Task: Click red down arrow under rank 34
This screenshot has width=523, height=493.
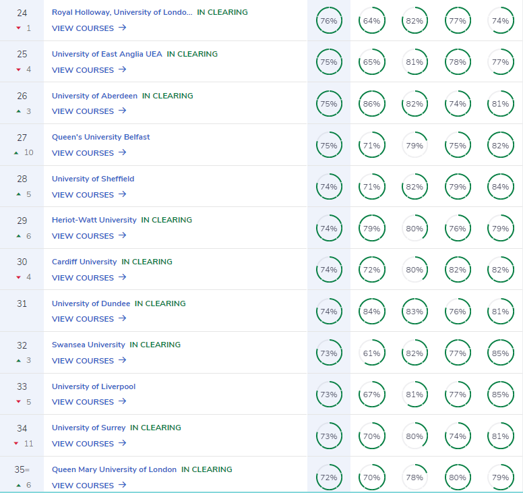Action: click(x=16, y=444)
